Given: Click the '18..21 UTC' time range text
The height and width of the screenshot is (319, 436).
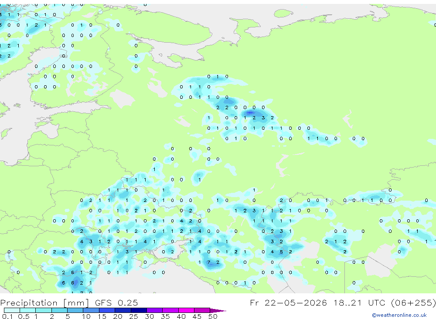Looking at the screenshot, I should coord(360,302).
